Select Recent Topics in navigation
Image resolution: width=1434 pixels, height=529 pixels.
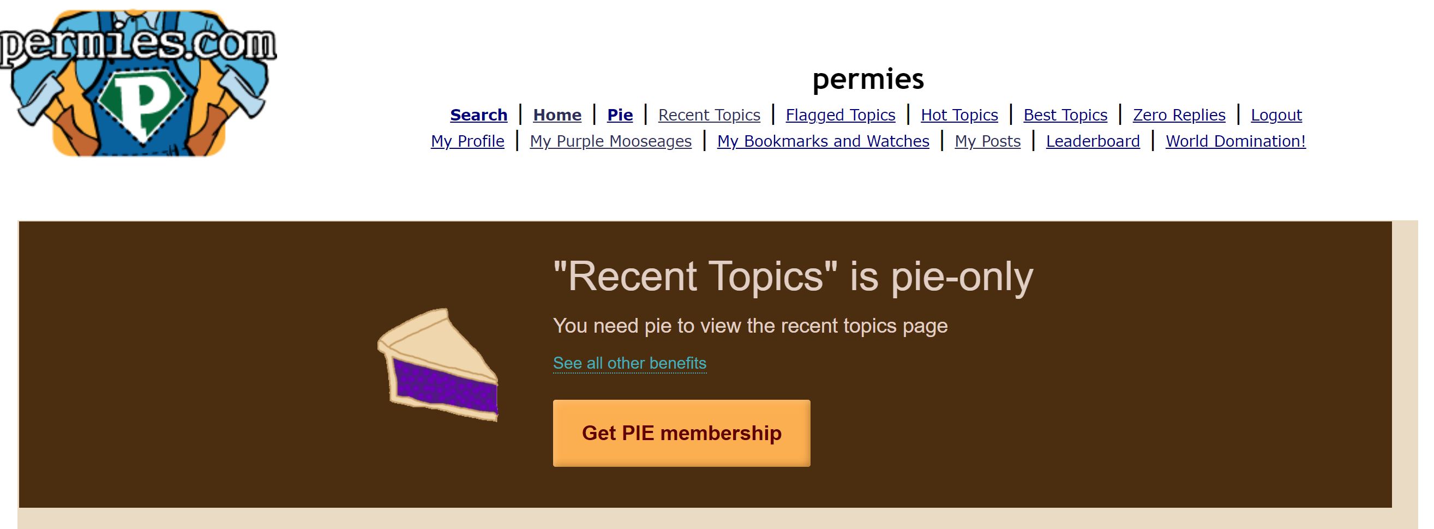click(x=709, y=115)
